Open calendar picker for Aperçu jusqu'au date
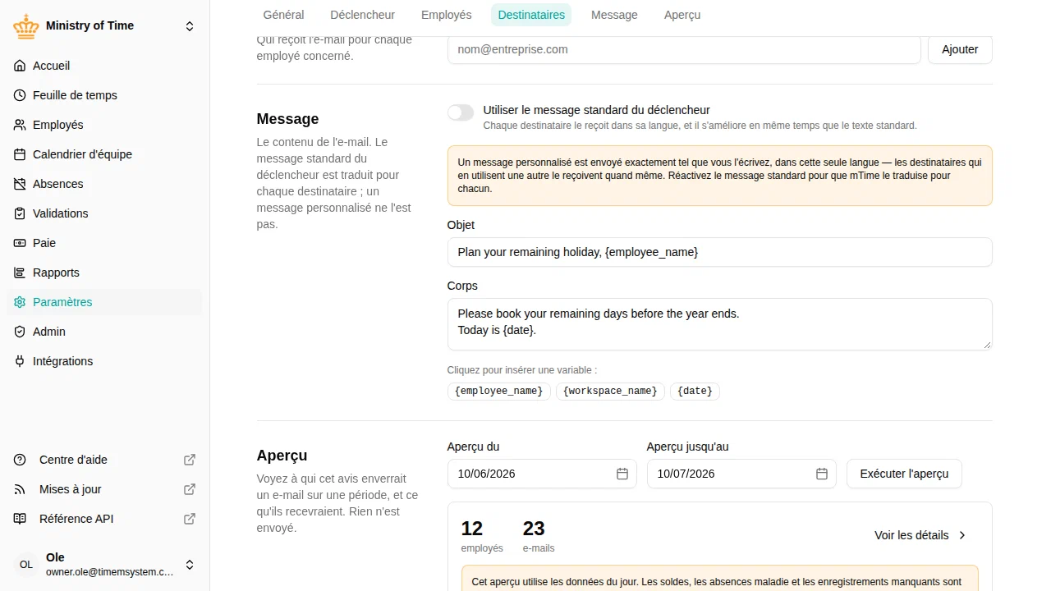 pos(822,474)
